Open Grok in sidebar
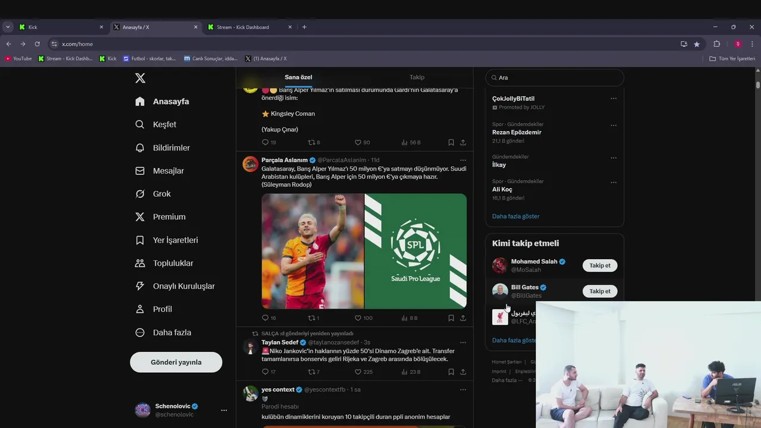The height and width of the screenshot is (428, 761). (153, 194)
